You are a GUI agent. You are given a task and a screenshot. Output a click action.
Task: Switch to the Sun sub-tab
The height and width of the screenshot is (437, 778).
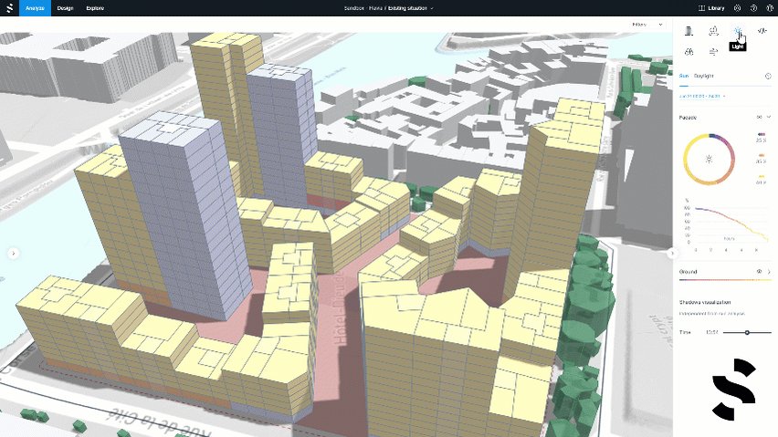pyautogui.click(x=684, y=76)
